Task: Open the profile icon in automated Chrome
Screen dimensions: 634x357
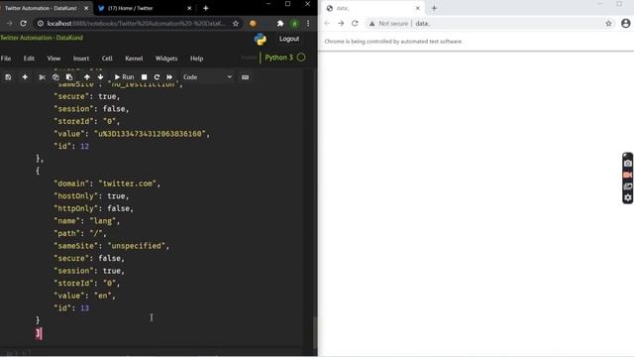Action: point(625,24)
